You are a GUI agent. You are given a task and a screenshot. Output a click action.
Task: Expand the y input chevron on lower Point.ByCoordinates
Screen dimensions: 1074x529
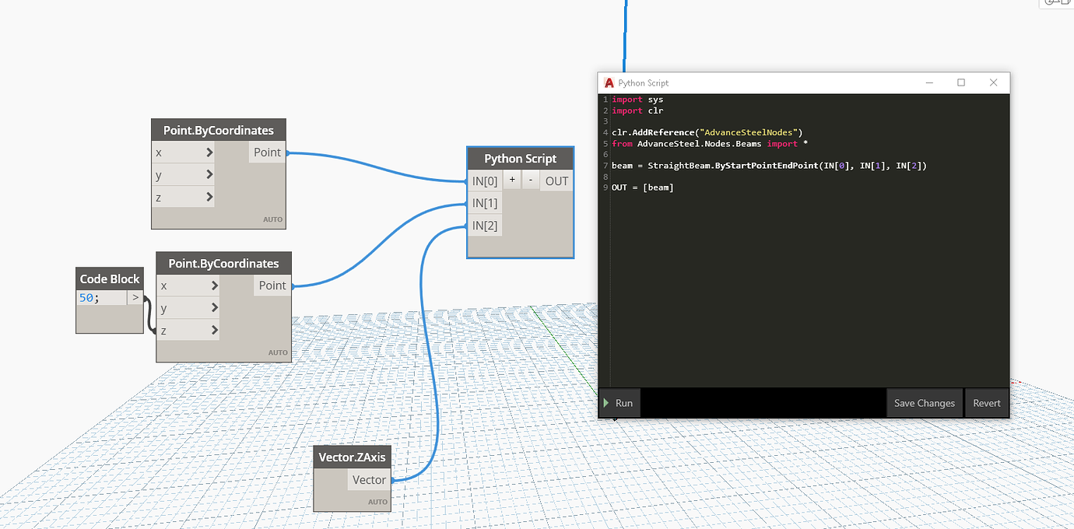(x=213, y=307)
